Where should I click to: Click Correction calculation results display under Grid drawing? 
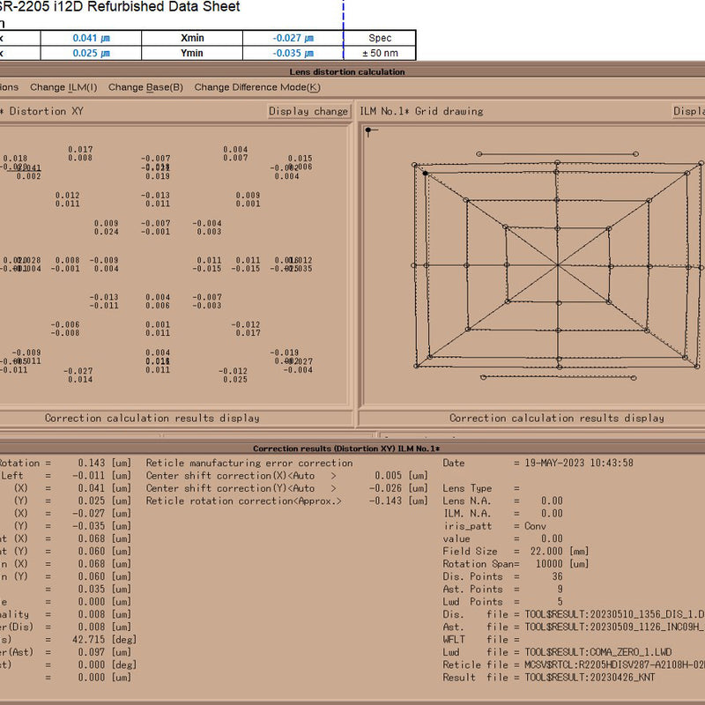[557, 418]
